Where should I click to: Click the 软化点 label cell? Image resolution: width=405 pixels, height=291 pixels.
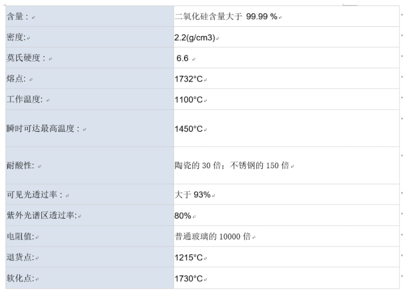pos(89,278)
